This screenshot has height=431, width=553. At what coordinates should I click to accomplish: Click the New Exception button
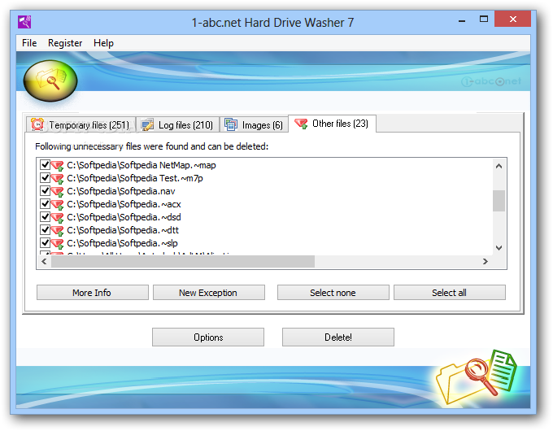click(x=209, y=293)
